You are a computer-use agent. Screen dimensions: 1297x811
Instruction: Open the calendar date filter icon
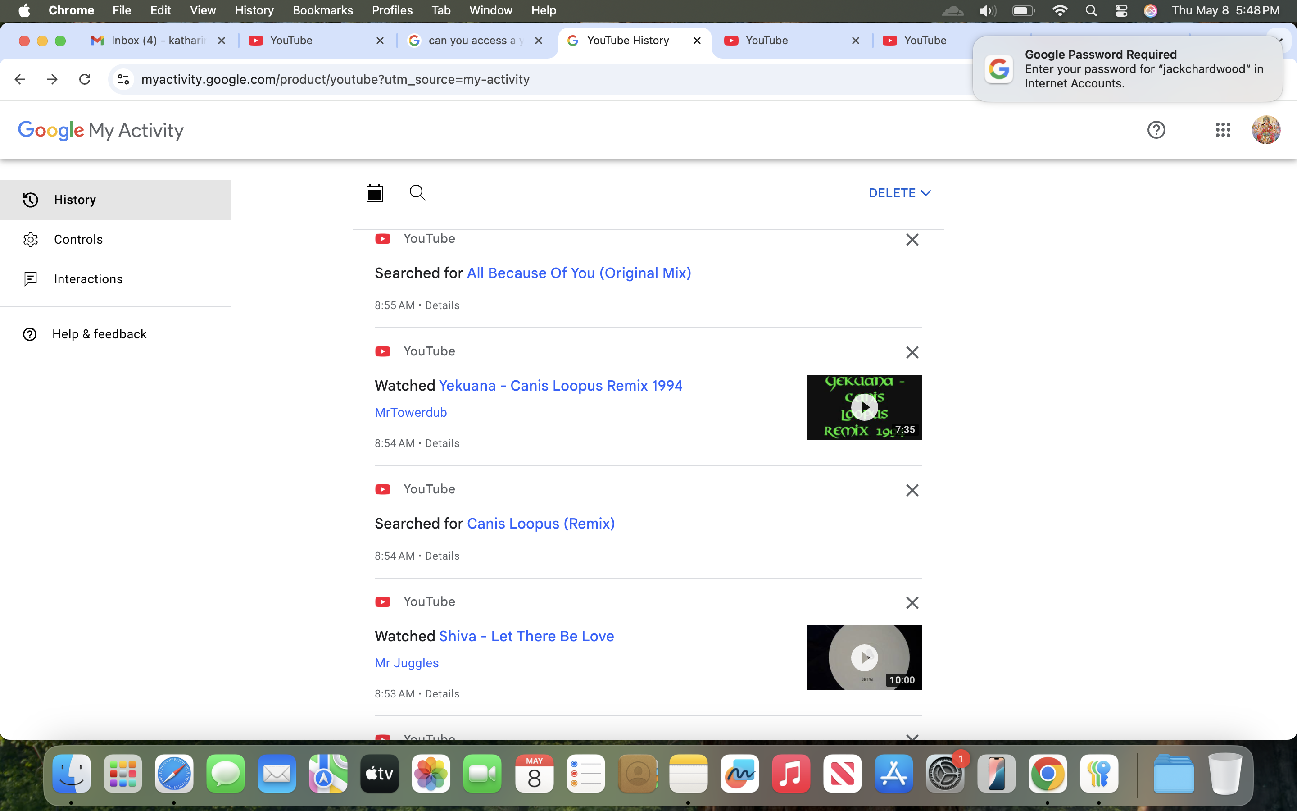pyautogui.click(x=374, y=192)
